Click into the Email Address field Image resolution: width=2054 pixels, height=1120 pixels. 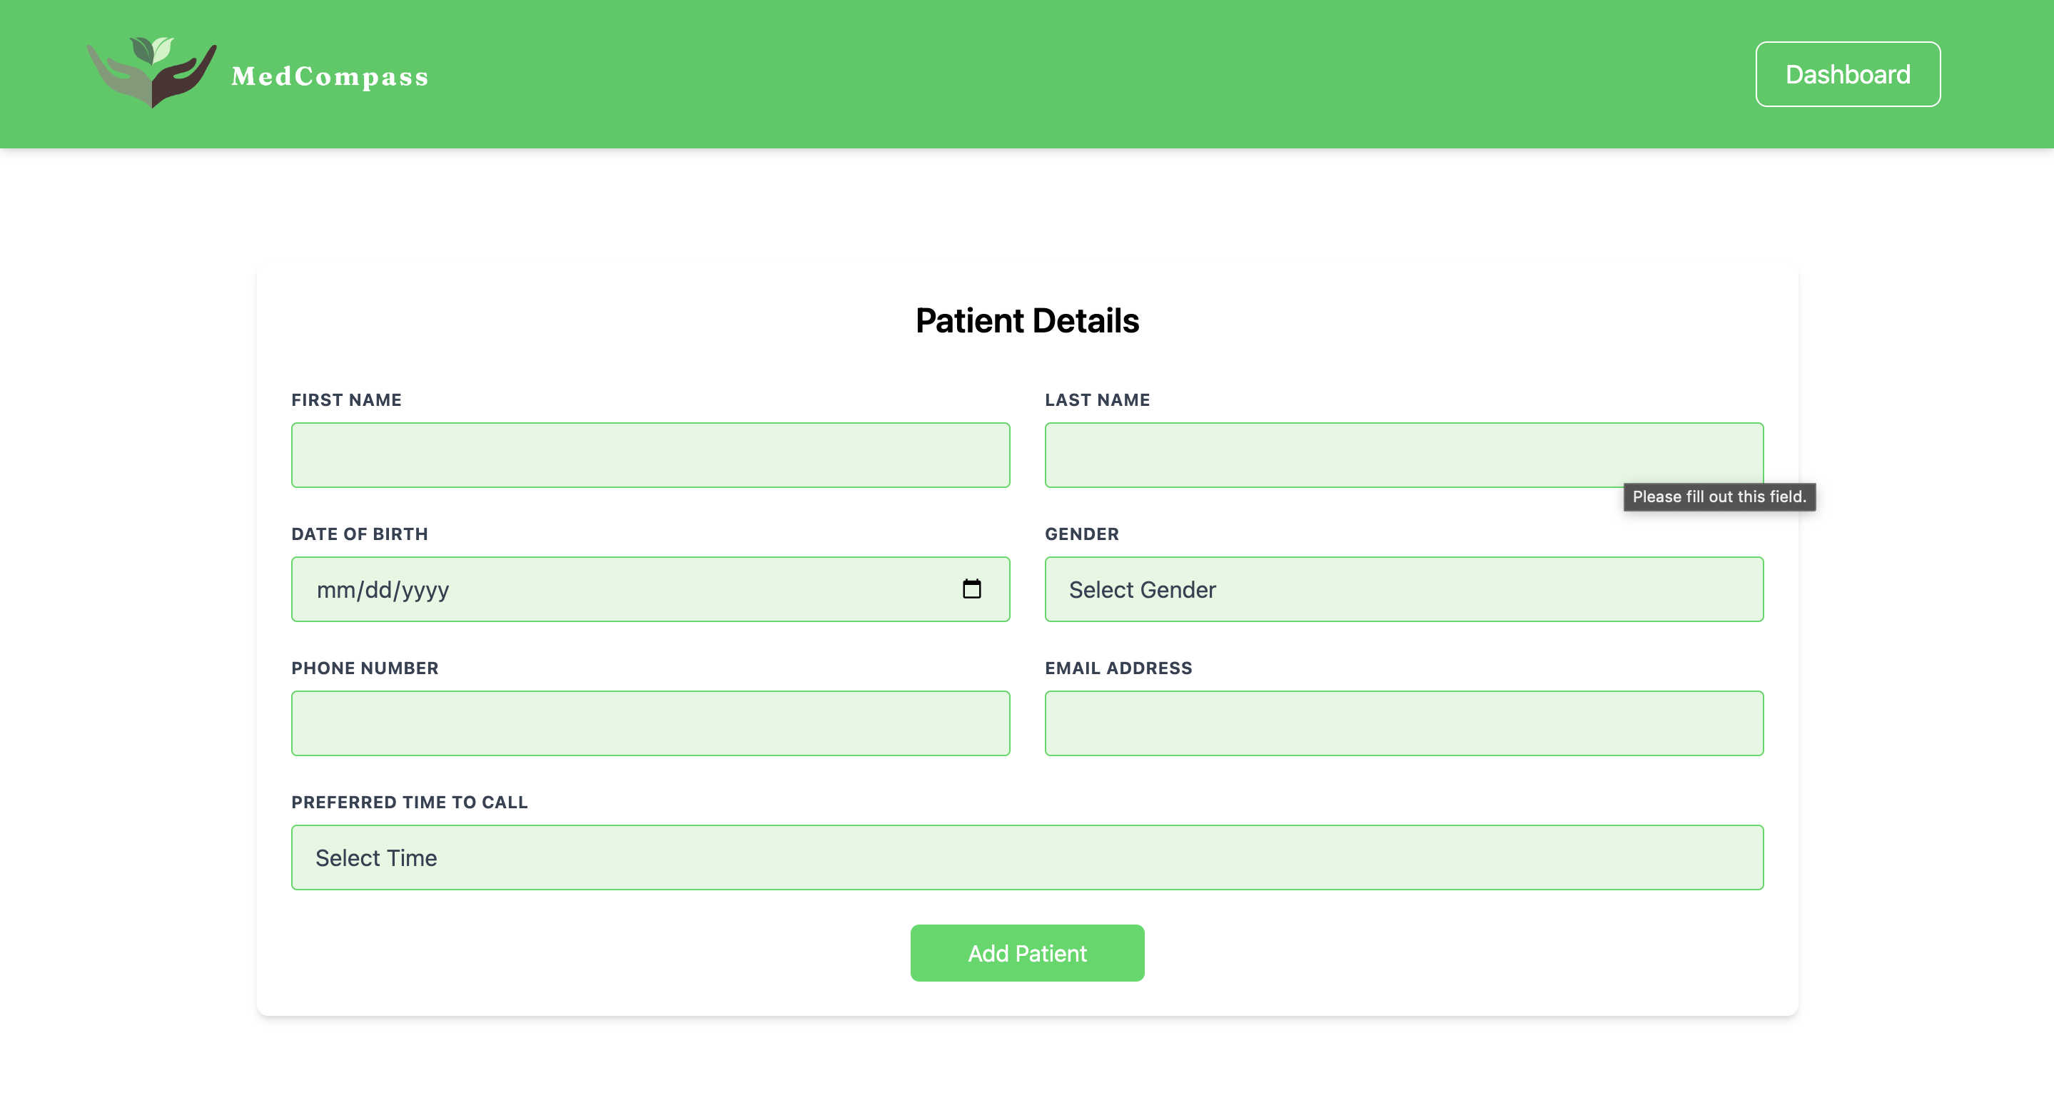[x=1402, y=723]
